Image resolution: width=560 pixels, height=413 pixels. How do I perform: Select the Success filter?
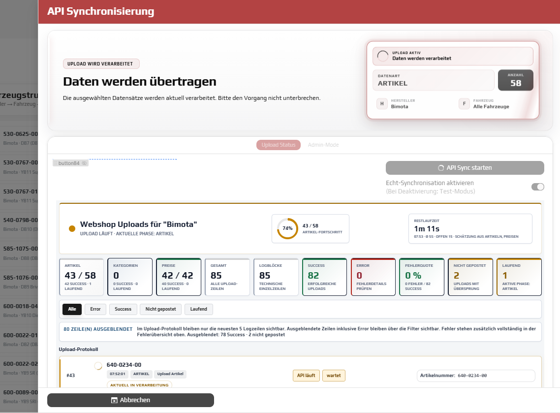[123, 309]
